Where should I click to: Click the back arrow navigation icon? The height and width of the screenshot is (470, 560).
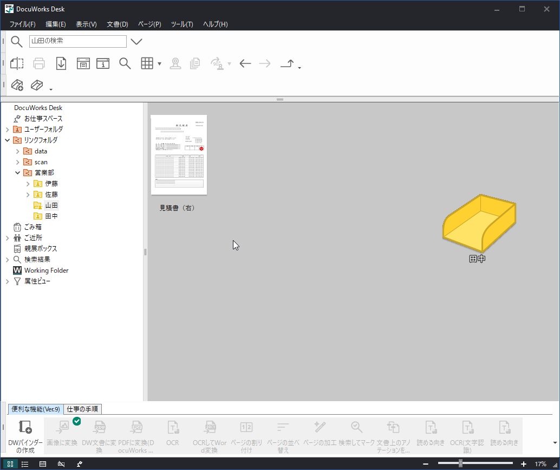tap(245, 63)
